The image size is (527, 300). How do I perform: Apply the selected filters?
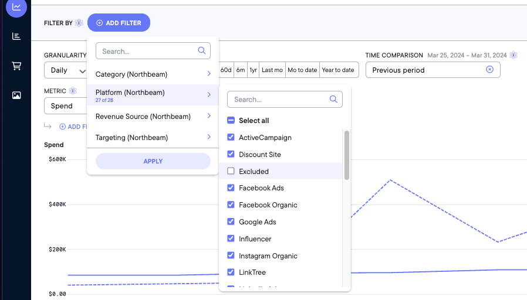tap(153, 161)
